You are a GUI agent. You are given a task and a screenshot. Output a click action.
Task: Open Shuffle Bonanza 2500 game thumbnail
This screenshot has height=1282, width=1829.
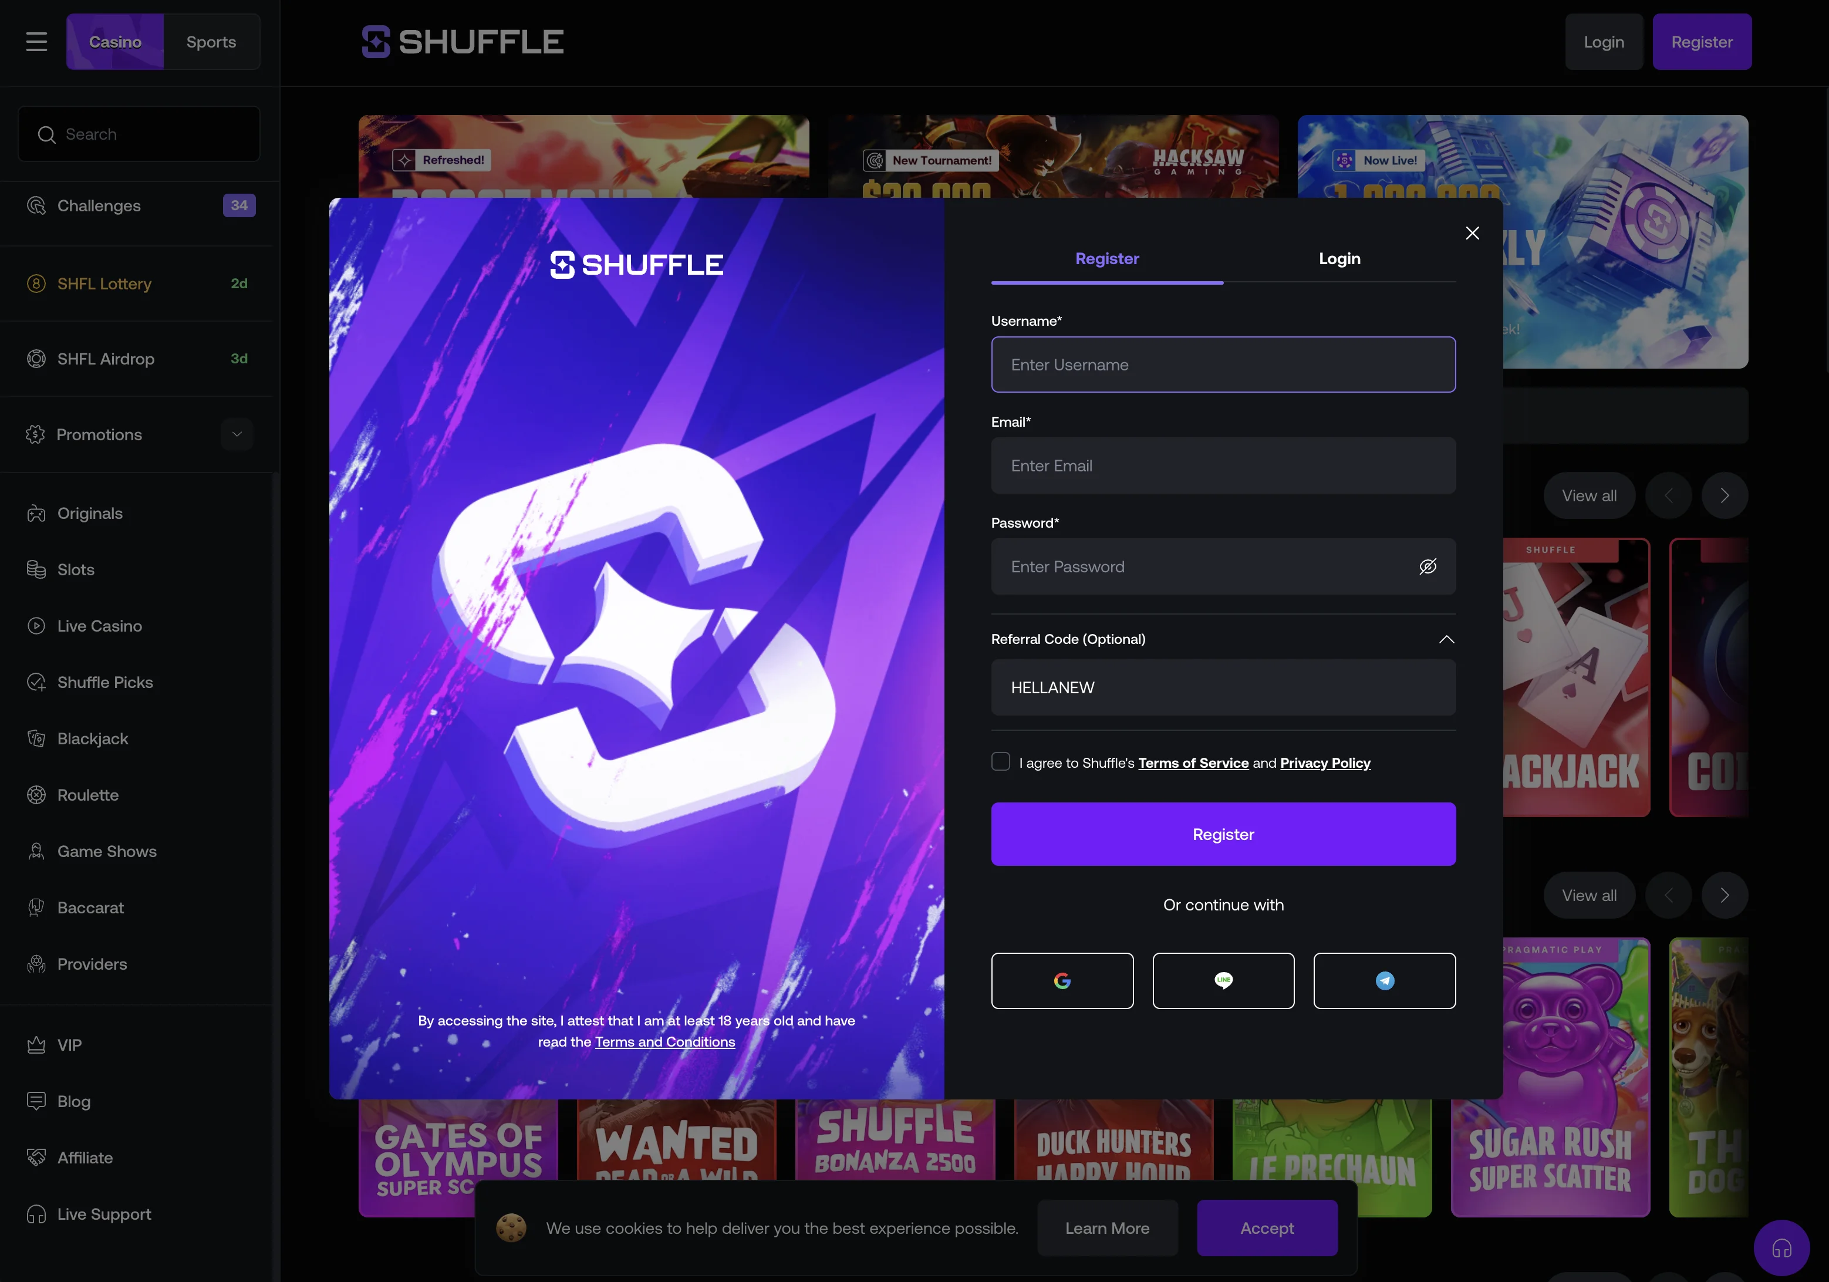tap(895, 1139)
